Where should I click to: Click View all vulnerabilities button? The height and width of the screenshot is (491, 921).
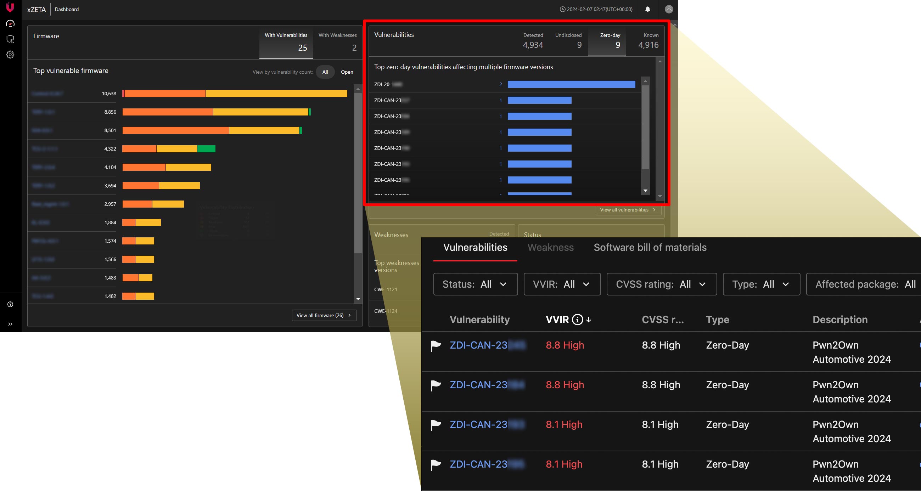(x=628, y=210)
